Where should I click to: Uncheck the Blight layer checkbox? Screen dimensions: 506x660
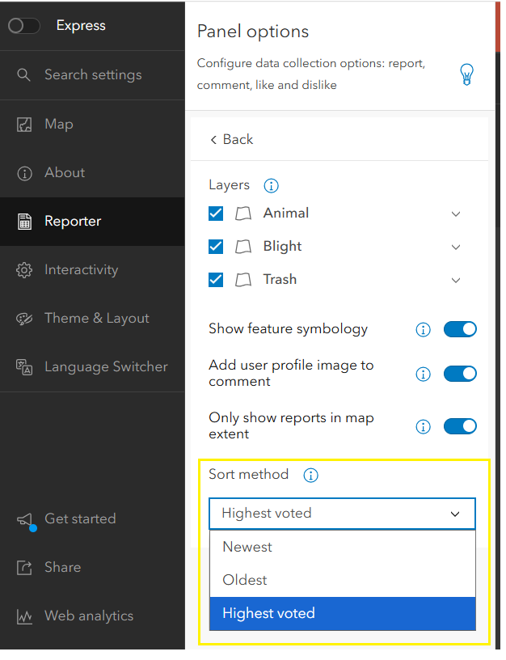click(x=216, y=247)
